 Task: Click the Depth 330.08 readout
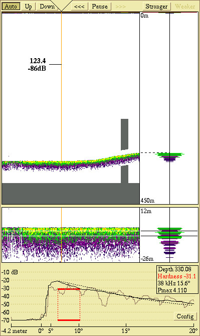click(x=174, y=269)
